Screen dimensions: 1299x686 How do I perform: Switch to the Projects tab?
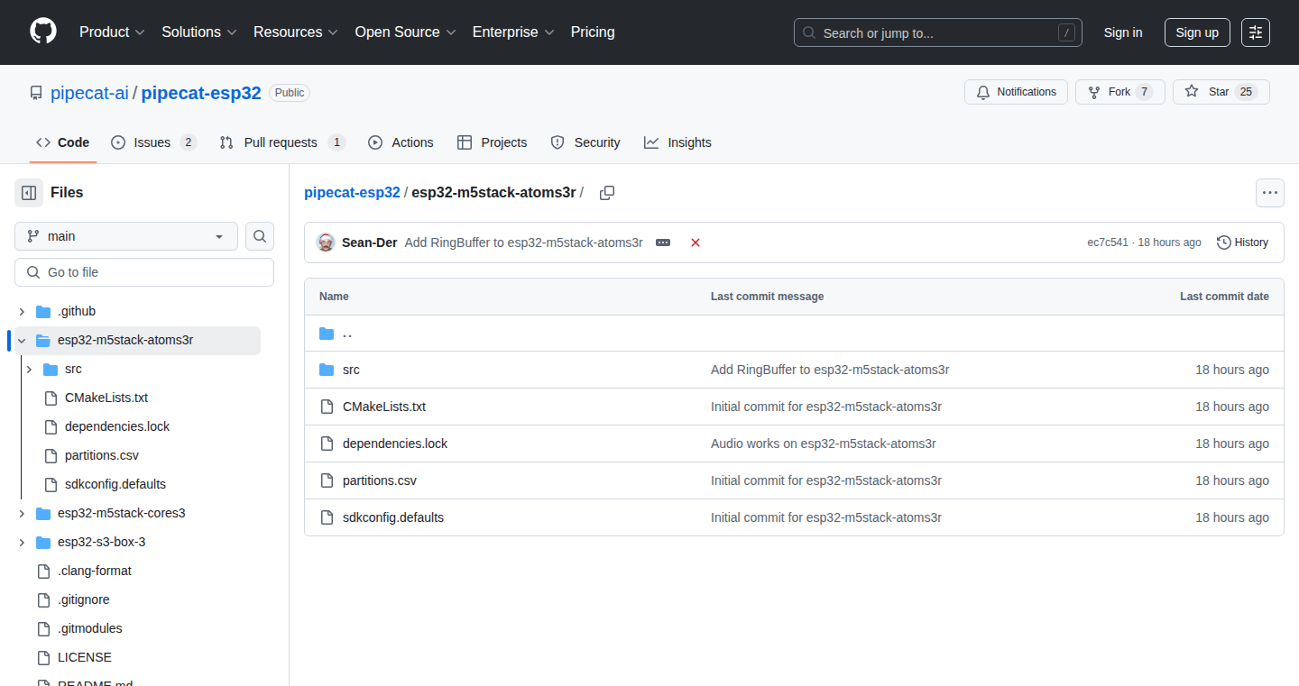492,142
